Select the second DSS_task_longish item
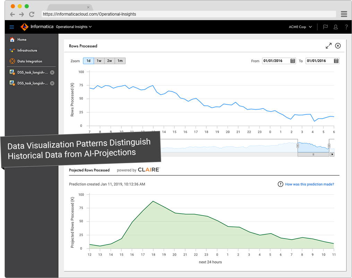The width and height of the screenshot is (352, 278). 33,83
